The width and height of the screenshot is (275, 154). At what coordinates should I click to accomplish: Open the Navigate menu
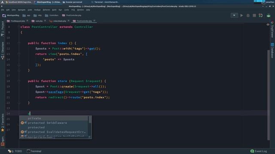22,10
